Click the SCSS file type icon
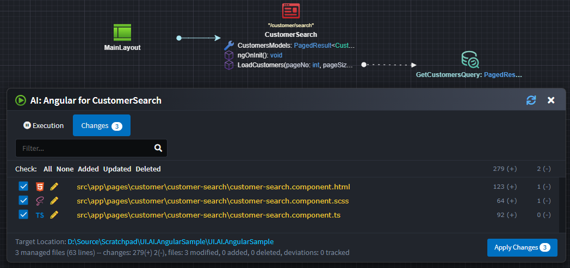 pyautogui.click(x=40, y=201)
